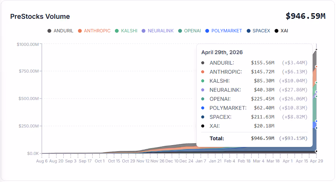336x182 pixels.
Task: Click the $0.0K y-axis label
Action: (x=33, y=153)
